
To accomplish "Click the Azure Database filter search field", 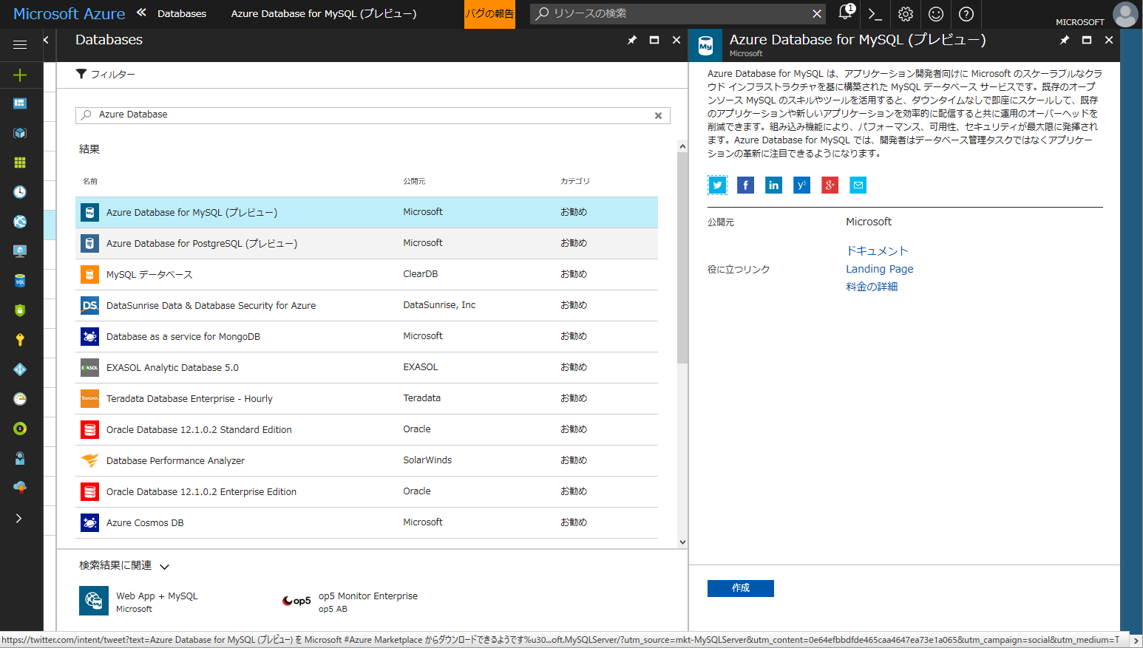I will (x=373, y=115).
